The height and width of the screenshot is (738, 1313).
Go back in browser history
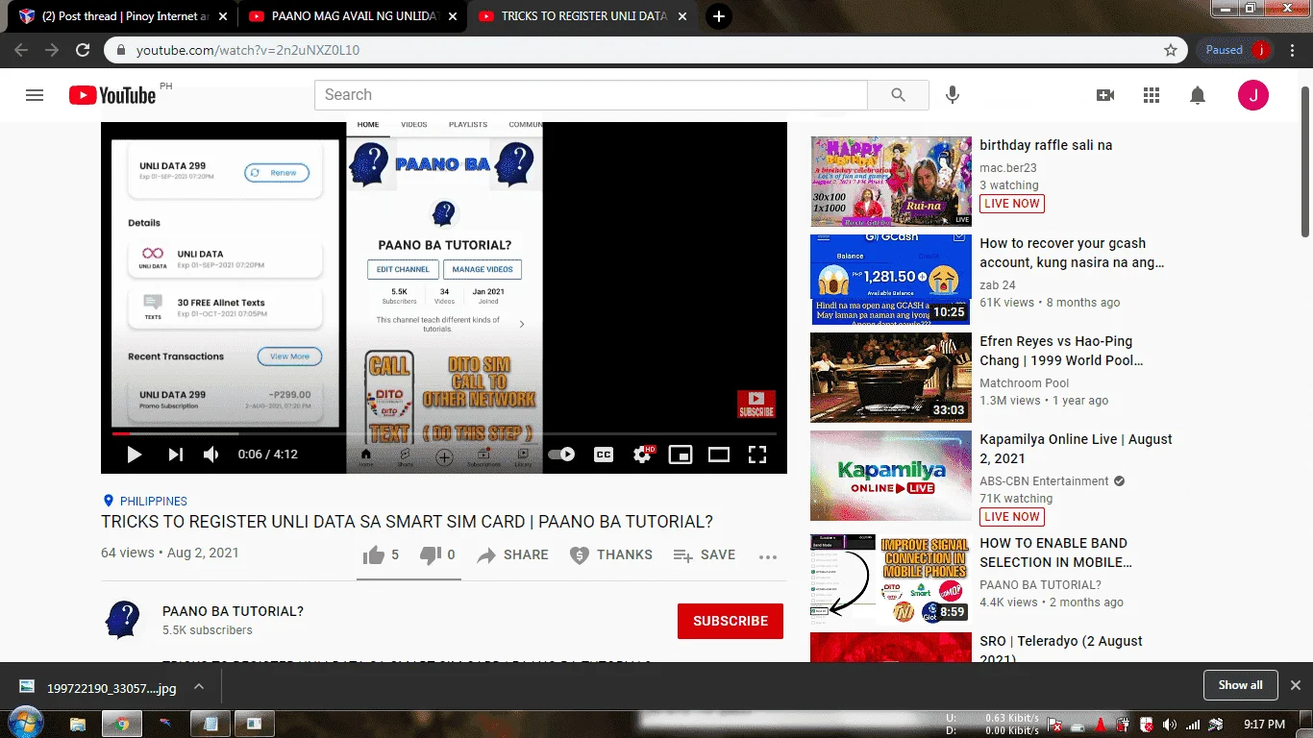(21, 50)
